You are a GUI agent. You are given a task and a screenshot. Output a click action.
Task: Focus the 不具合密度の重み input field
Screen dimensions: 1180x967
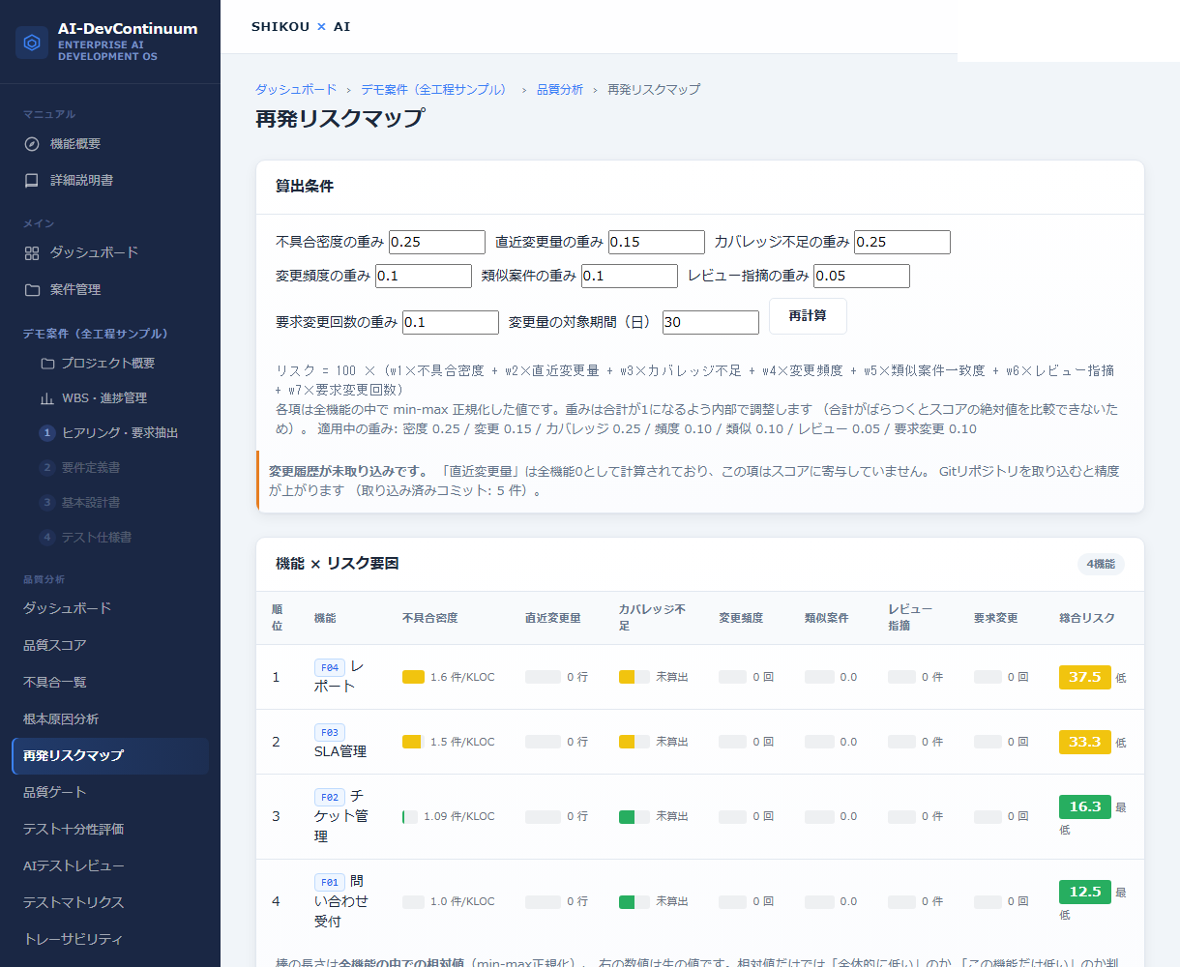pos(437,242)
